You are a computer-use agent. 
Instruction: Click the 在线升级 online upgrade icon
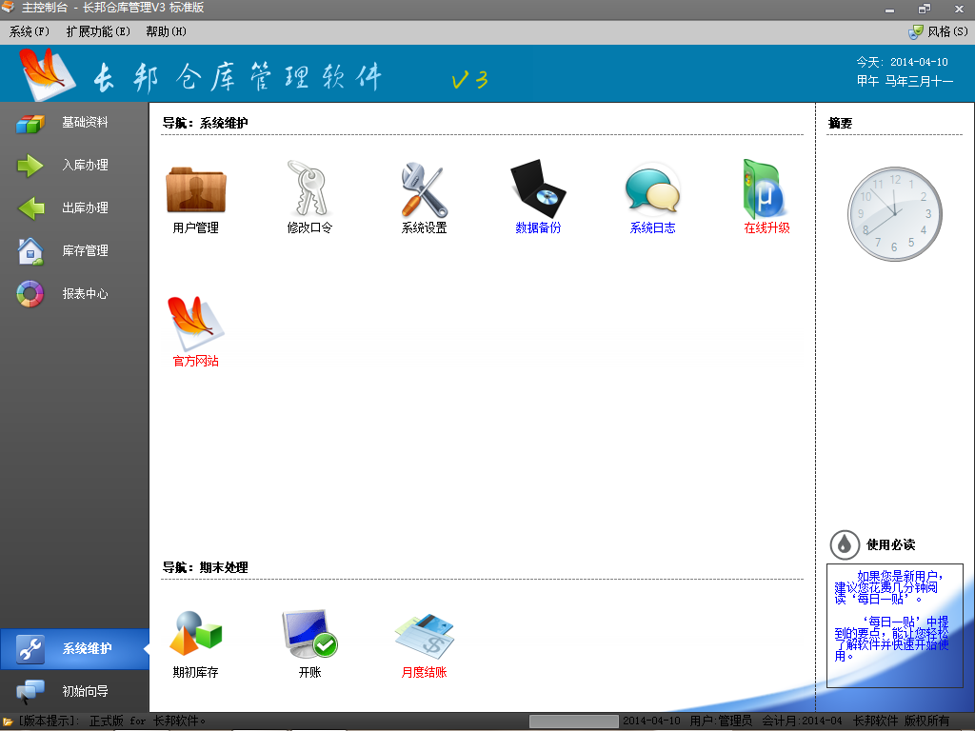[766, 190]
